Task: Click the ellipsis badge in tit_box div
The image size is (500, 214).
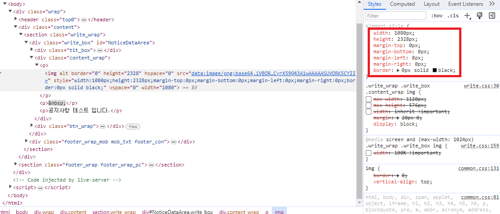Action: tap(99, 50)
